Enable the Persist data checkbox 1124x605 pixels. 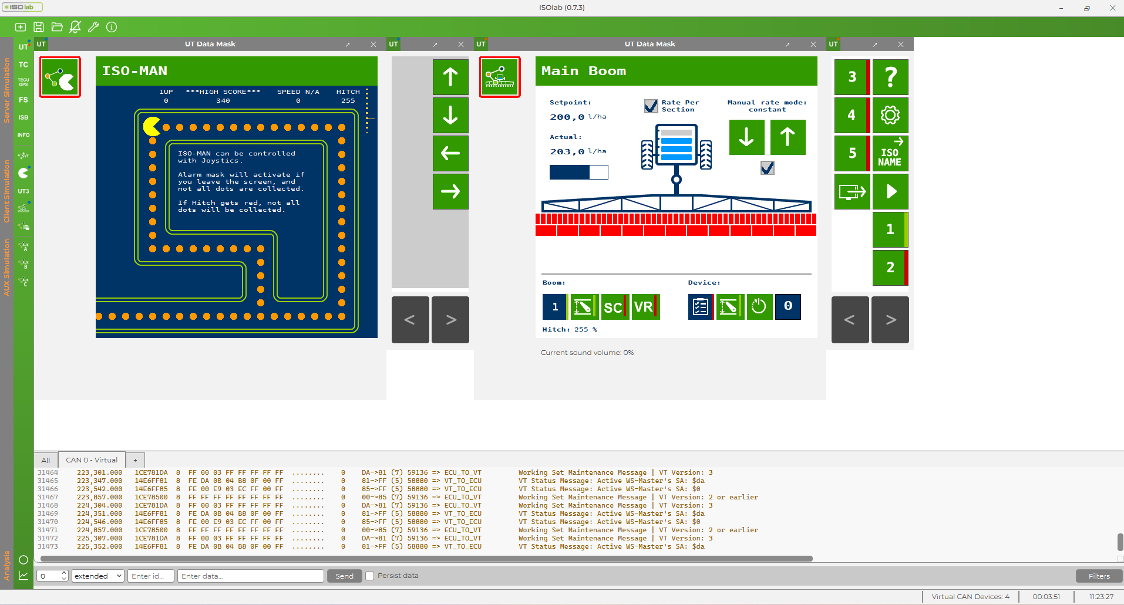click(370, 576)
